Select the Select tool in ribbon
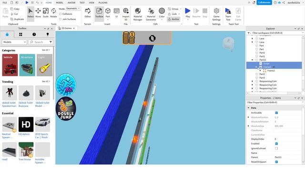 (x=30, y=13)
